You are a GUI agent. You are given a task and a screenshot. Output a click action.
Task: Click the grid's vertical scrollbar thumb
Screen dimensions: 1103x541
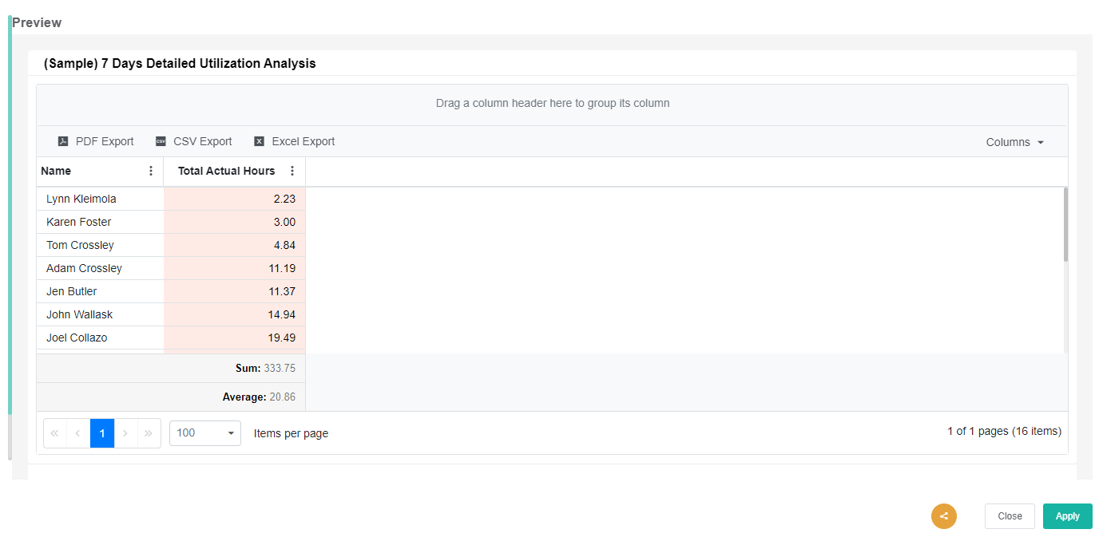(1065, 225)
